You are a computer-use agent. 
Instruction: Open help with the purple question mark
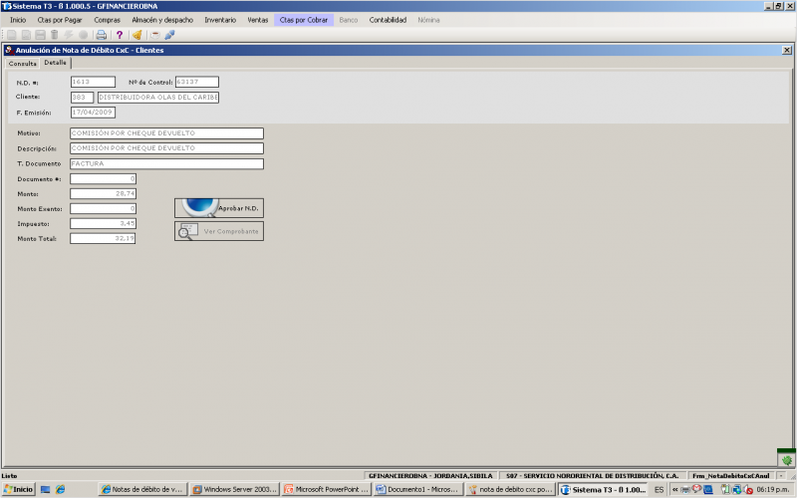coord(120,35)
